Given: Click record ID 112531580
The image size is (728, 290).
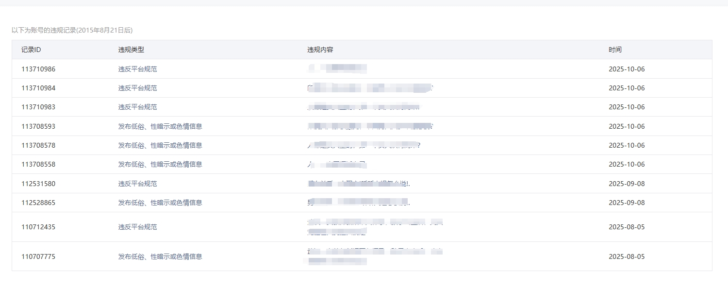Looking at the screenshot, I should [38, 184].
